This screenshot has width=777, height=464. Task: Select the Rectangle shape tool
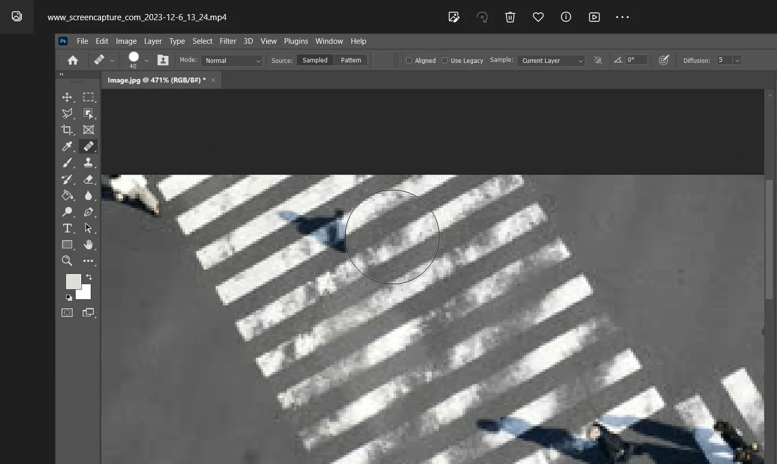click(67, 245)
